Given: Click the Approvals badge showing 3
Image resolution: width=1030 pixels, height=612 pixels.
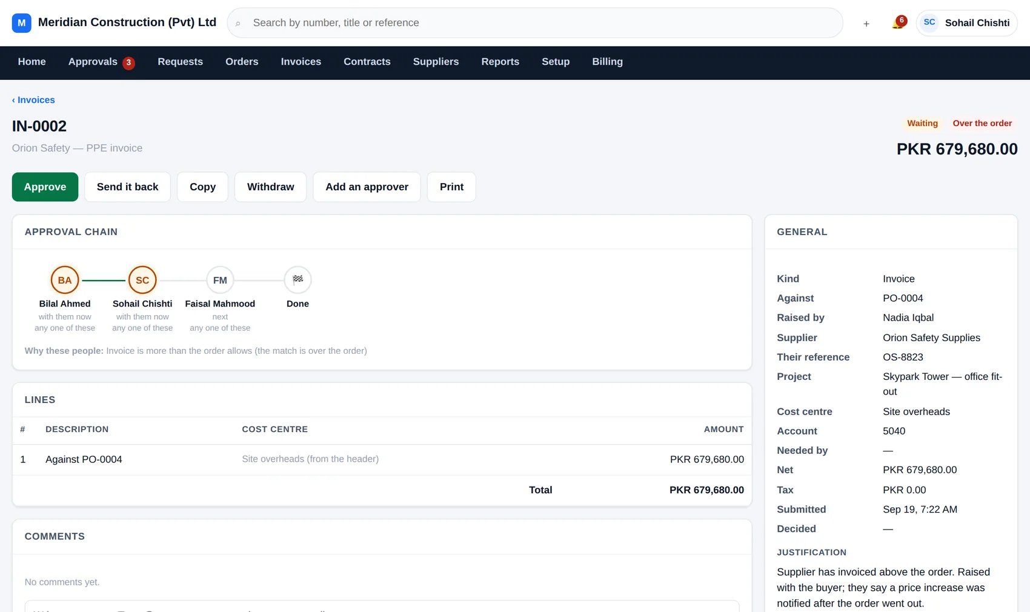Looking at the screenshot, I should coord(128,62).
